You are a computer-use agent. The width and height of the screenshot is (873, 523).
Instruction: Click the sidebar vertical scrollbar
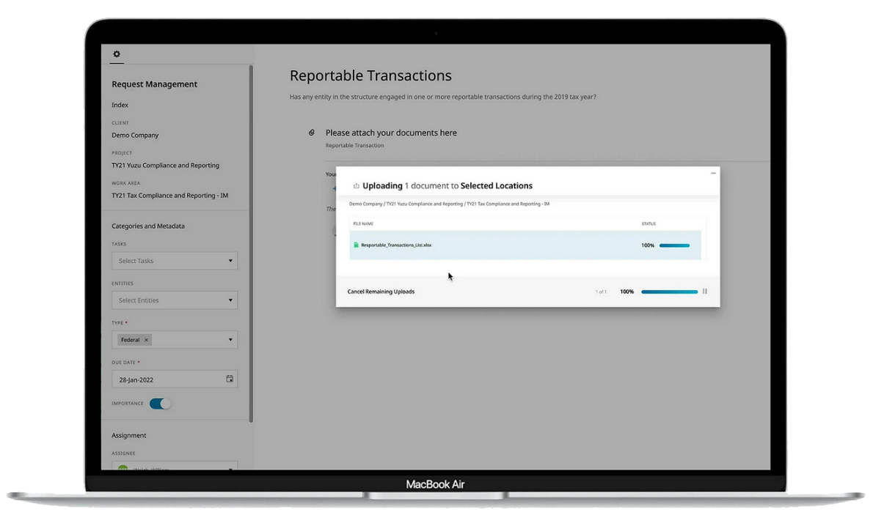[x=251, y=243]
